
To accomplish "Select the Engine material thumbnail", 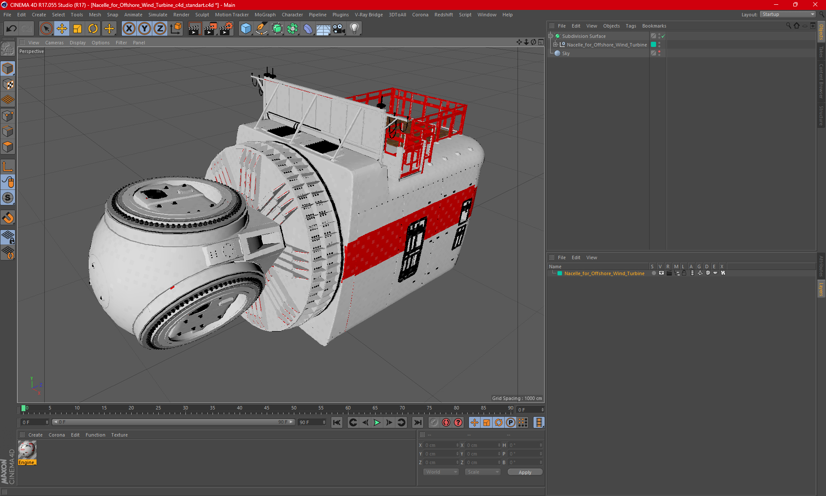I will (27, 450).
